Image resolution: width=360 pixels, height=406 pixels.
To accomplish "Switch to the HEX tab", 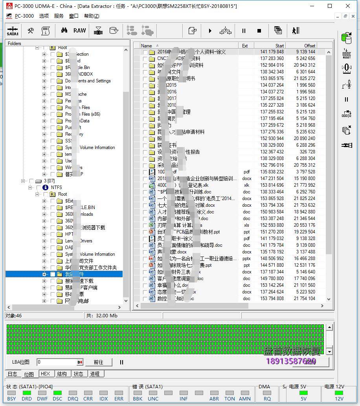I will pos(45,374).
